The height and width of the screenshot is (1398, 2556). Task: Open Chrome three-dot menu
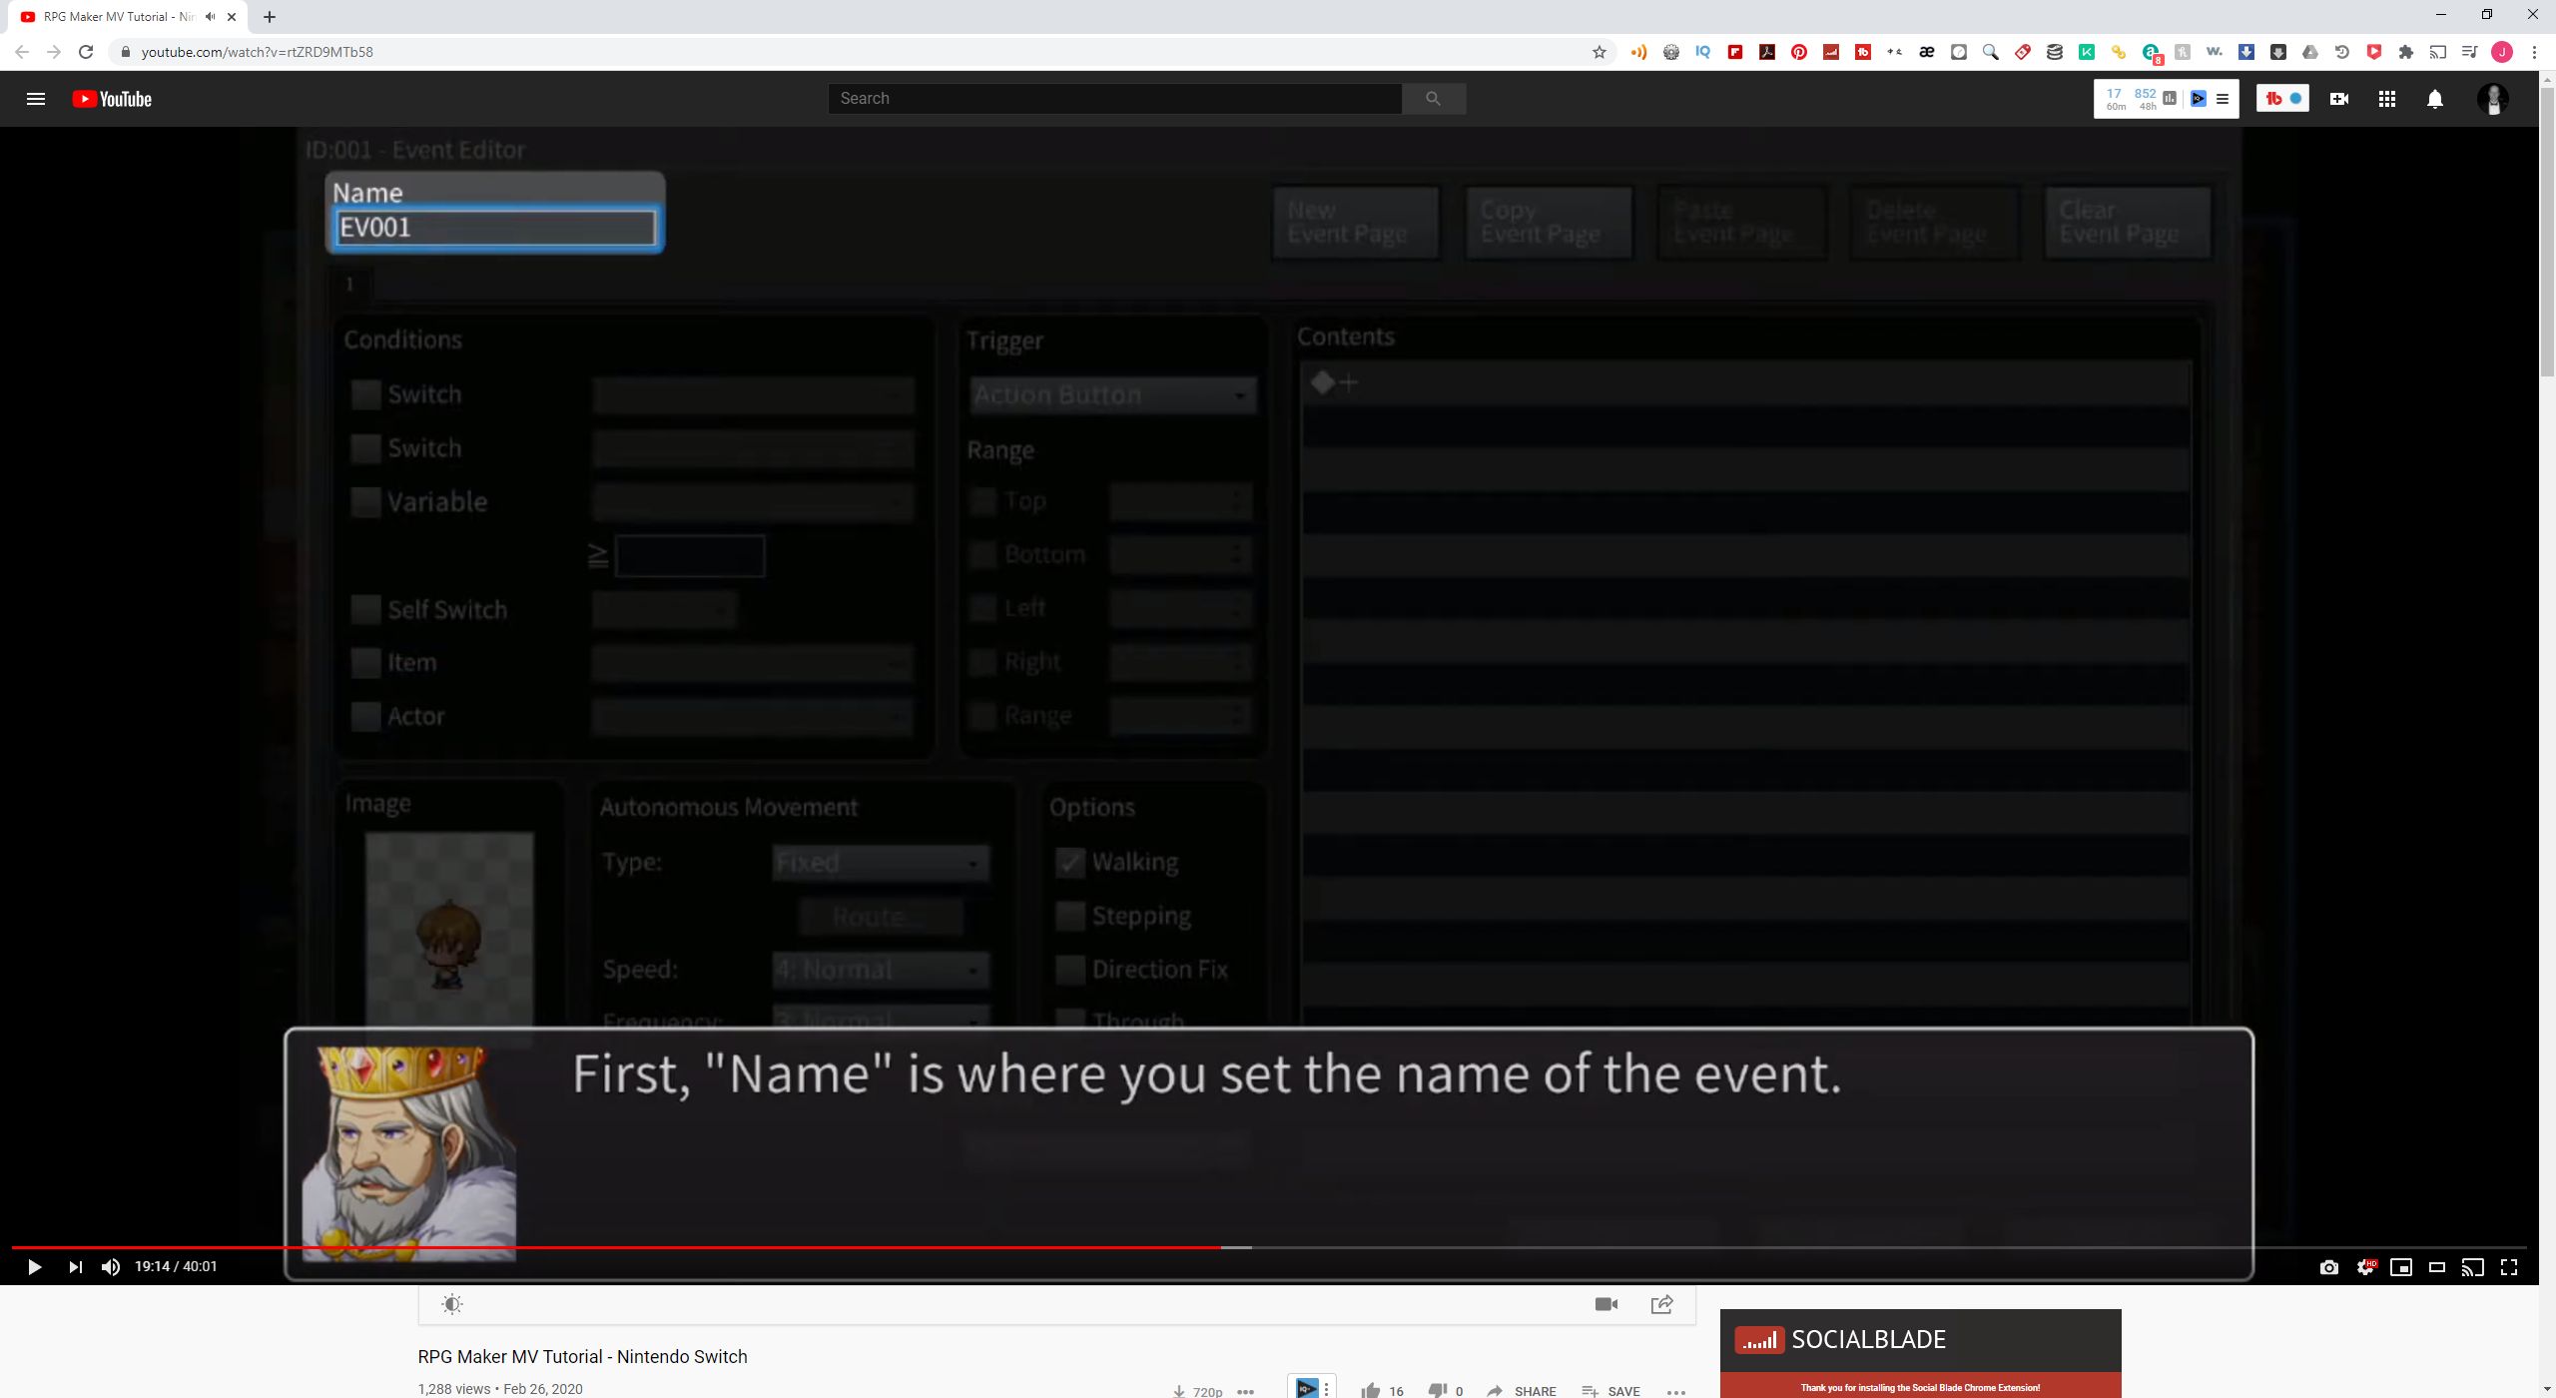(2534, 52)
